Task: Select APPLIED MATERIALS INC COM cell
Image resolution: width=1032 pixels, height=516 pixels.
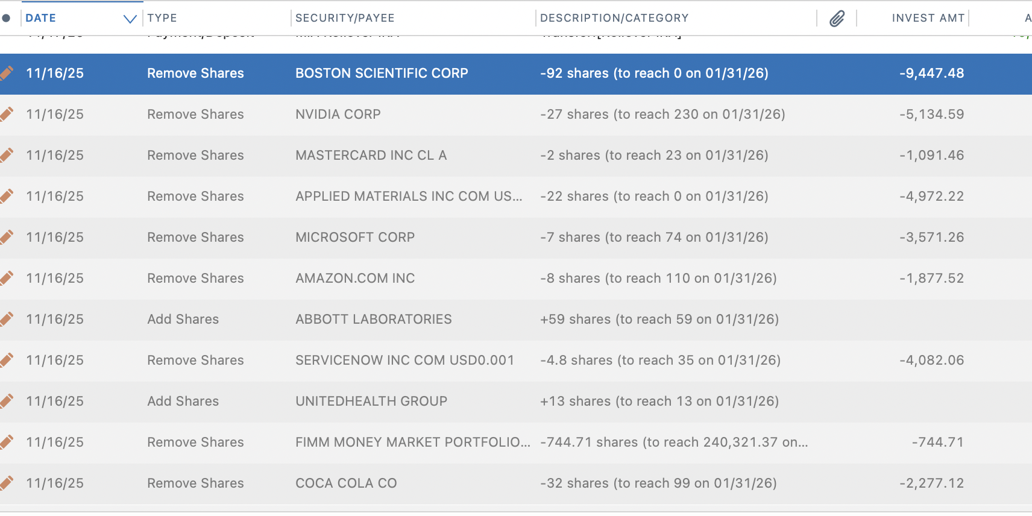Action: click(409, 197)
